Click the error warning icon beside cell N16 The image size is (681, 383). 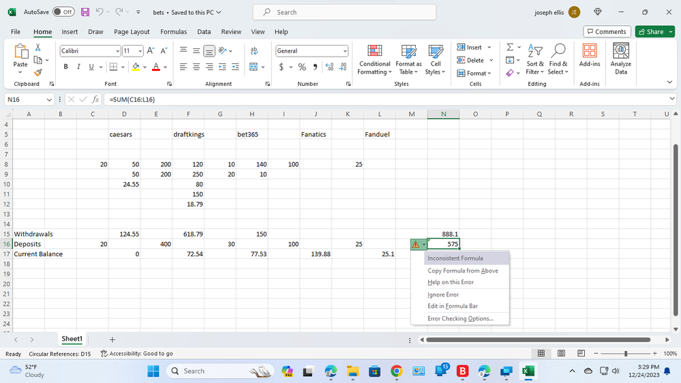point(416,245)
